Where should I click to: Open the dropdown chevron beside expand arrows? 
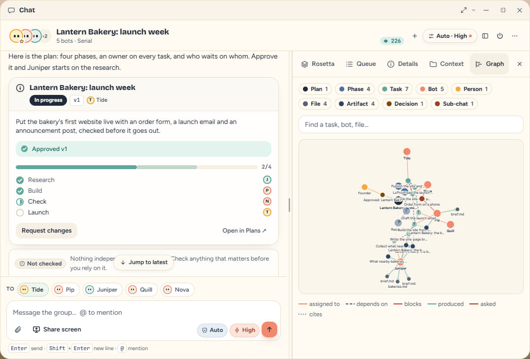coord(473,10)
